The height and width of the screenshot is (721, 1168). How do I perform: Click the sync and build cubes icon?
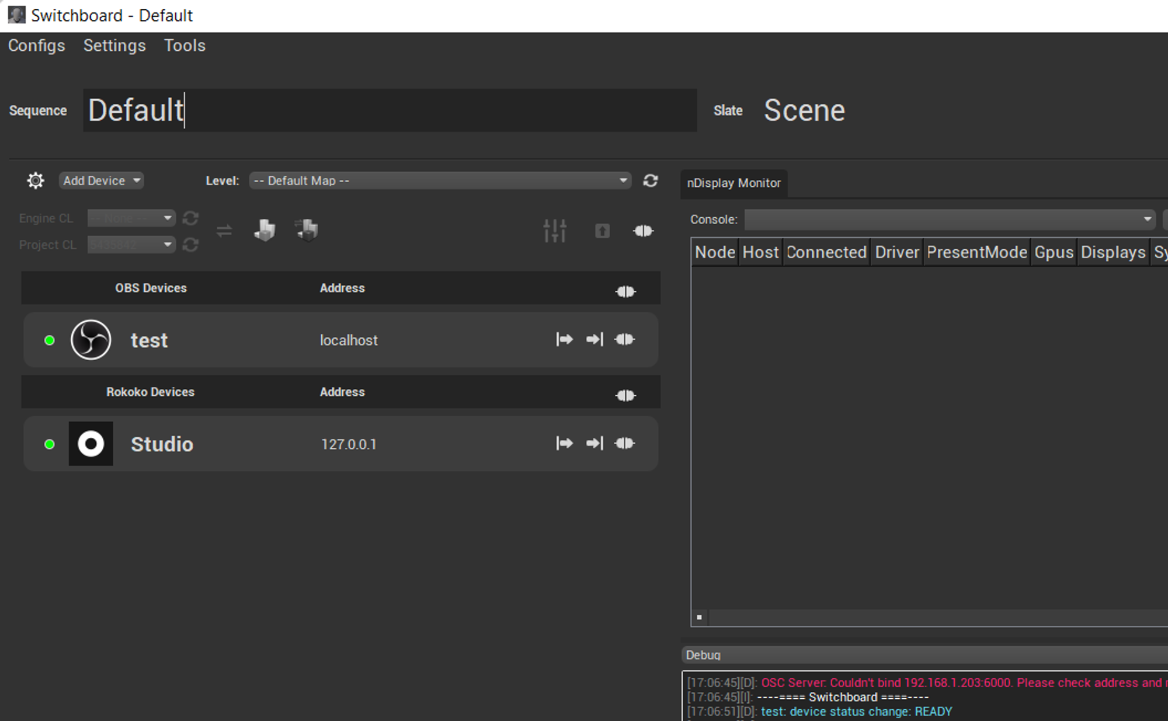click(307, 230)
